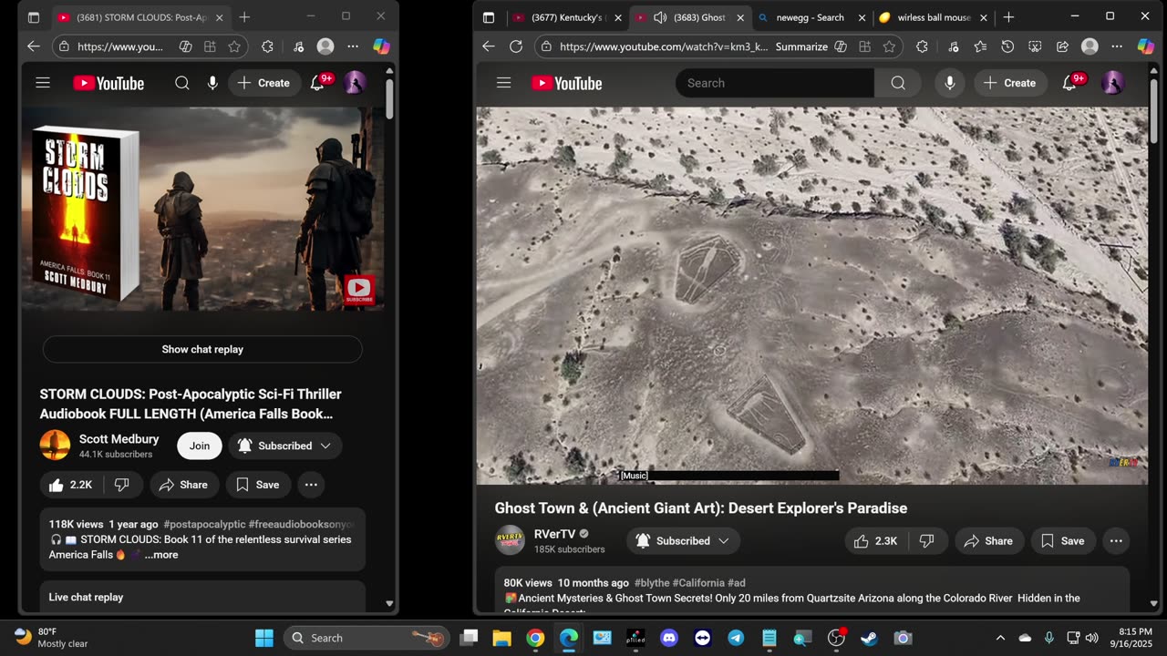Viewport: 1167px width, 656px height.
Task: Show hidden system tray icons
Action: pos(1000,638)
